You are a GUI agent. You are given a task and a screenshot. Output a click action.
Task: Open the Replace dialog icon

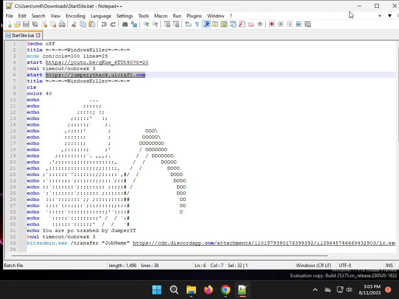pyautogui.click(x=134, y=25)
